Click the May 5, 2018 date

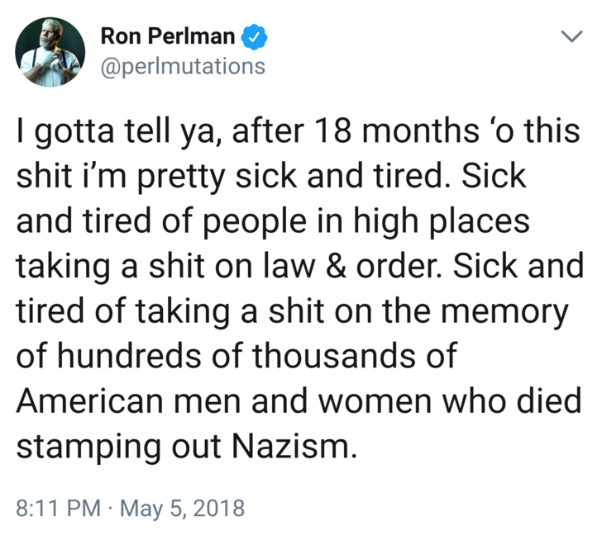(x=183, y=507)
